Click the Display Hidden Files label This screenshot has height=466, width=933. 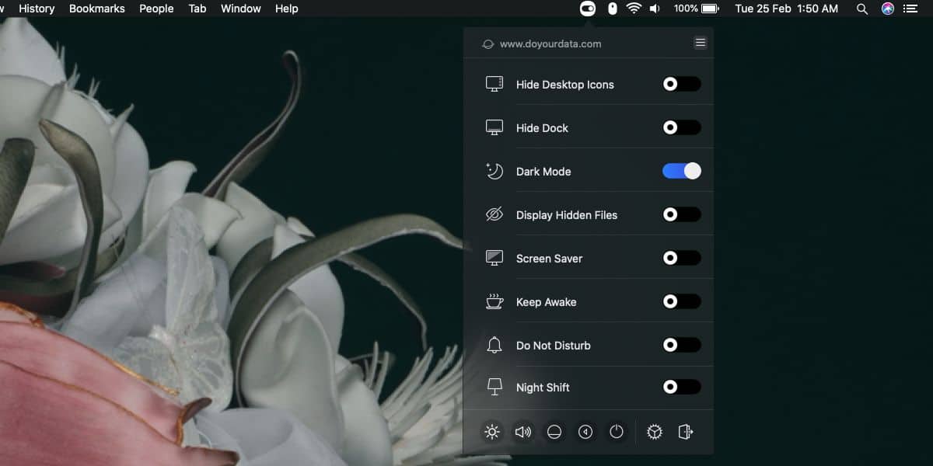point(567,215)
